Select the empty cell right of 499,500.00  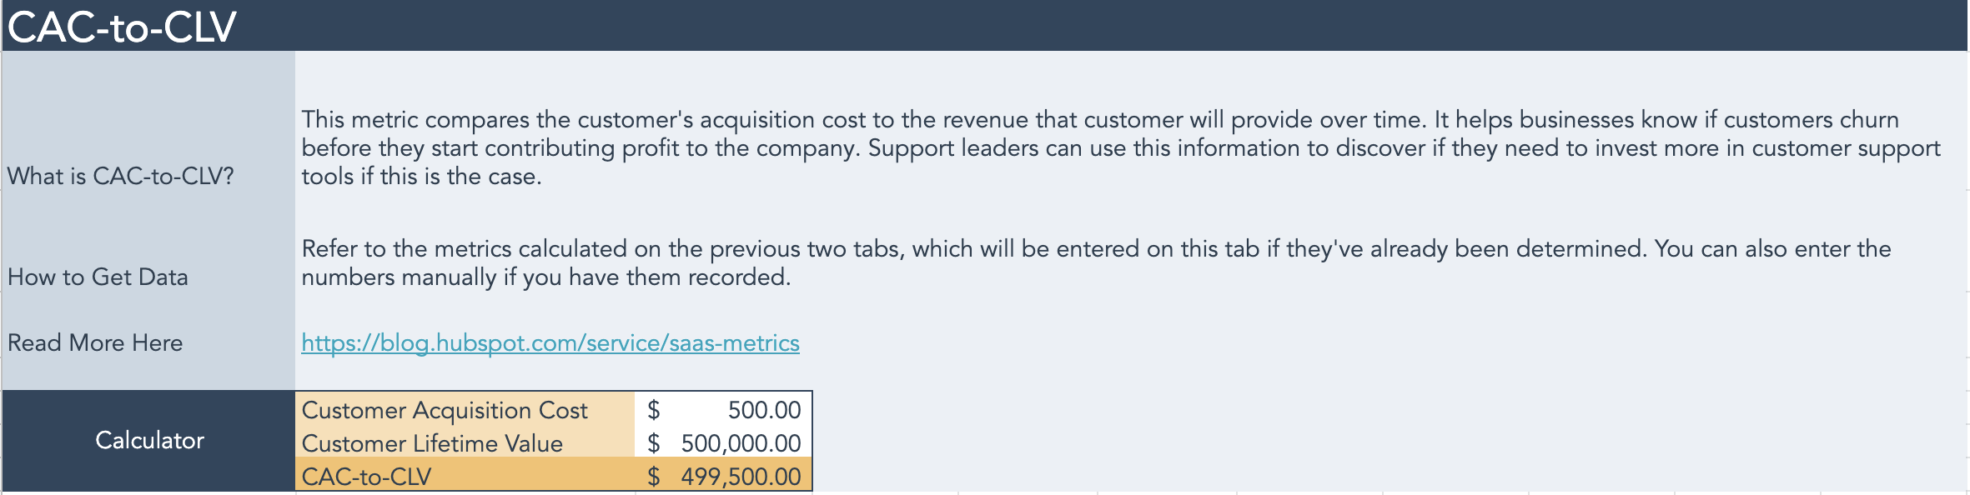point(884,477)
